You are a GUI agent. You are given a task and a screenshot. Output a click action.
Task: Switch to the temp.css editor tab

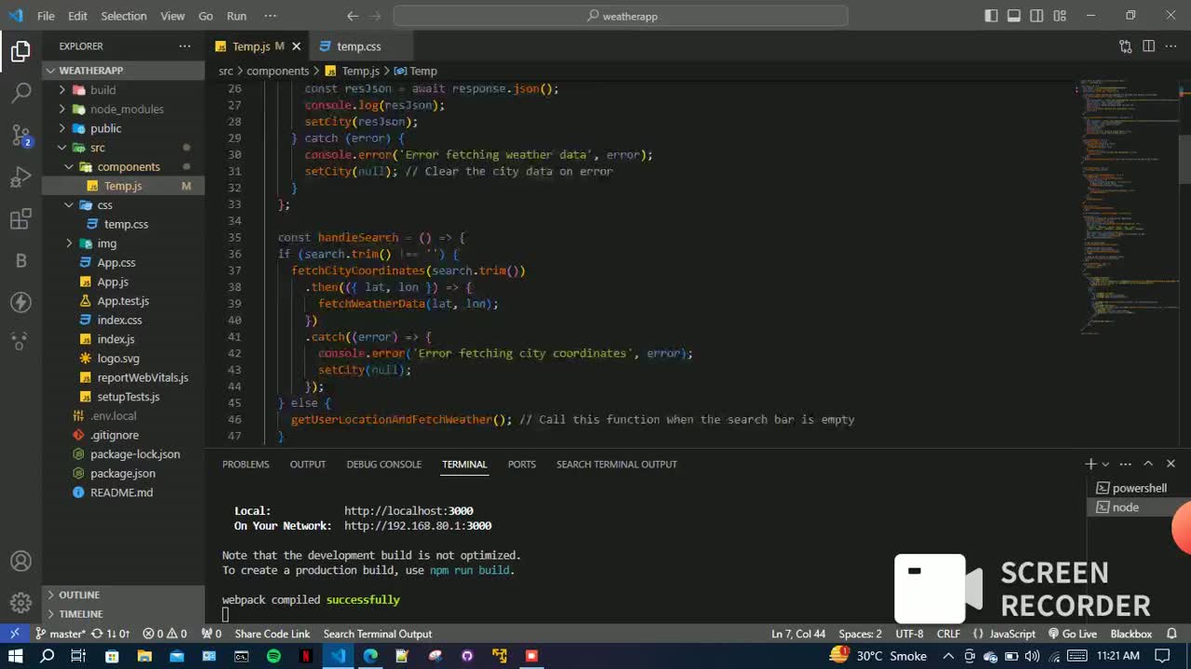(358, 46)
